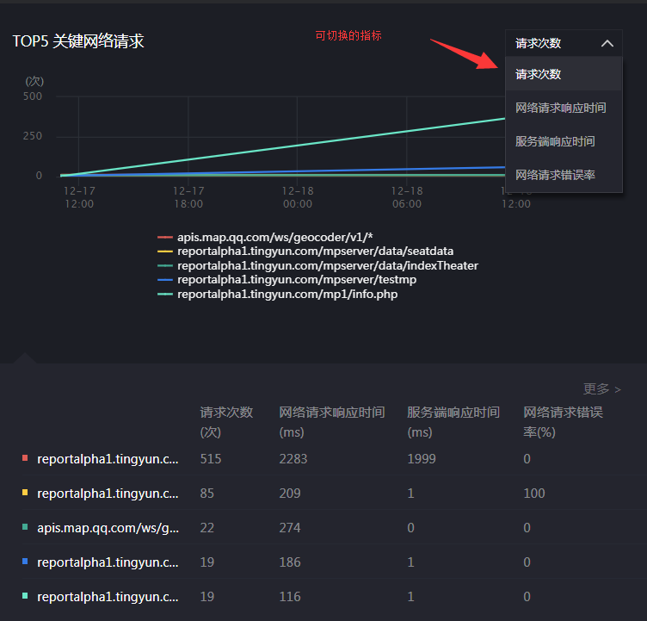Viewport: 647px width, 621px height.
Task: Click the red square in the 515 requests row
Action: [x=25, y=458]
